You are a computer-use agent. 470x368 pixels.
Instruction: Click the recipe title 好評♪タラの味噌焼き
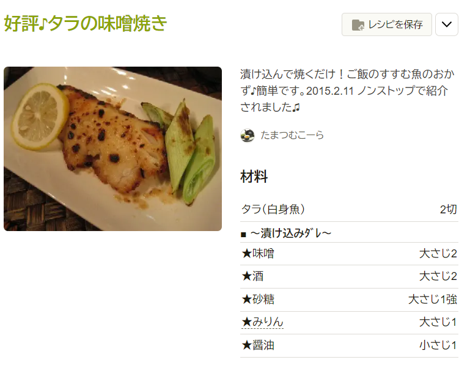pos(86,23)
